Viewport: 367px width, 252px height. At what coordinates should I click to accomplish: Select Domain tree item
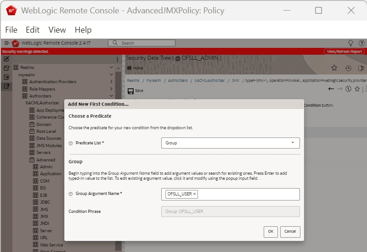pyautogui.click(x=44, y=124)
